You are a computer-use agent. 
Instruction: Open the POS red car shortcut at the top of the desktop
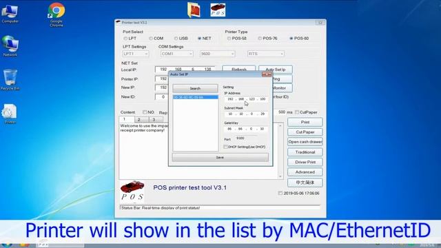(x=218, y=10)
